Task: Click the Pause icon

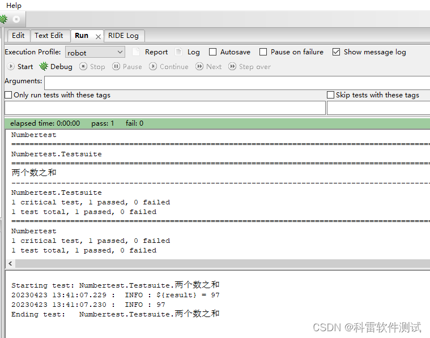Action: click(x=116, y=66)
